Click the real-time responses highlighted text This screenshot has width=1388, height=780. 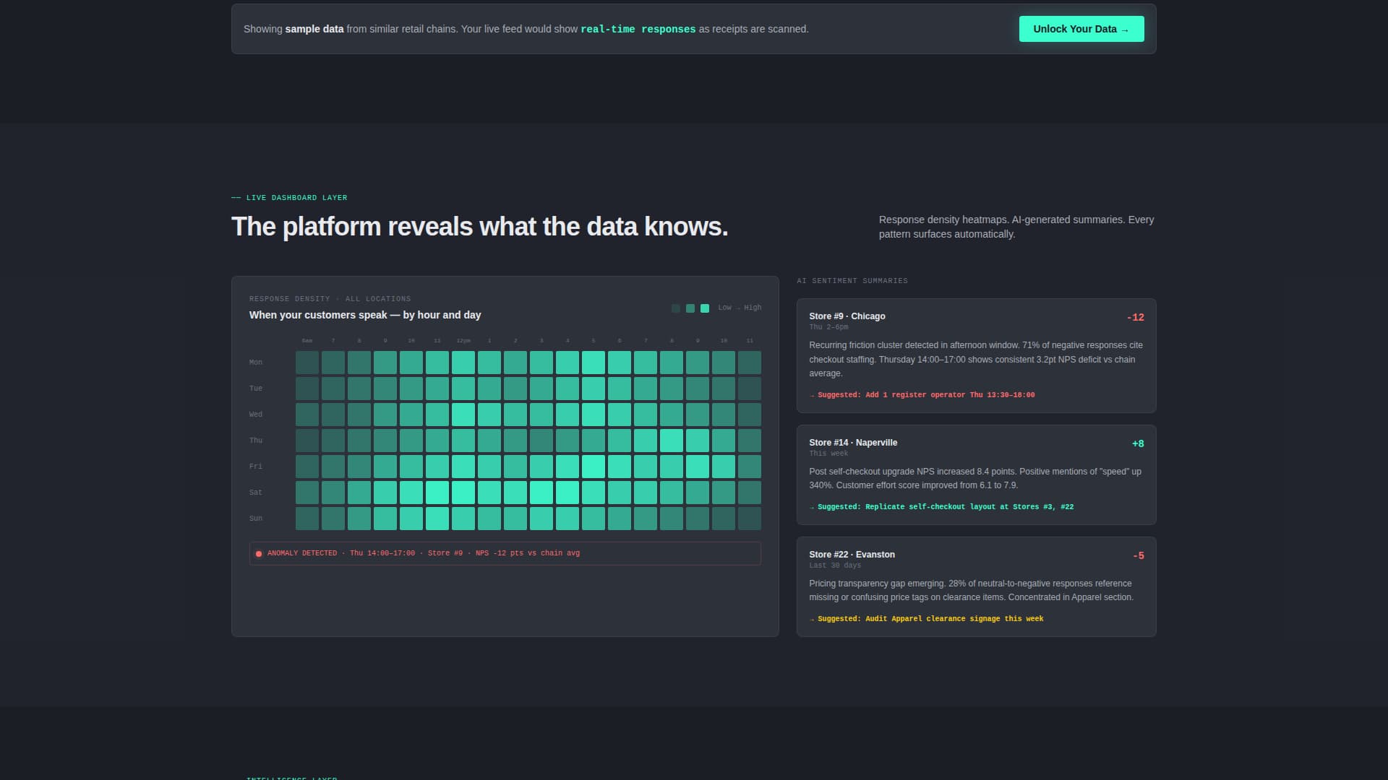[x=638, y=29]
